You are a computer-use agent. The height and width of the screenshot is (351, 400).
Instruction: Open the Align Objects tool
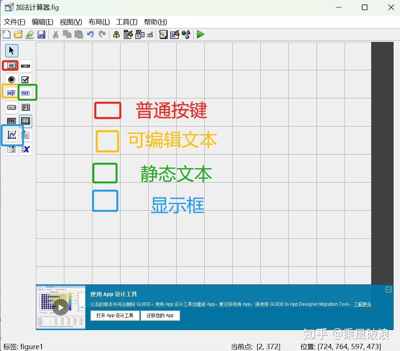tap(116, 34)
